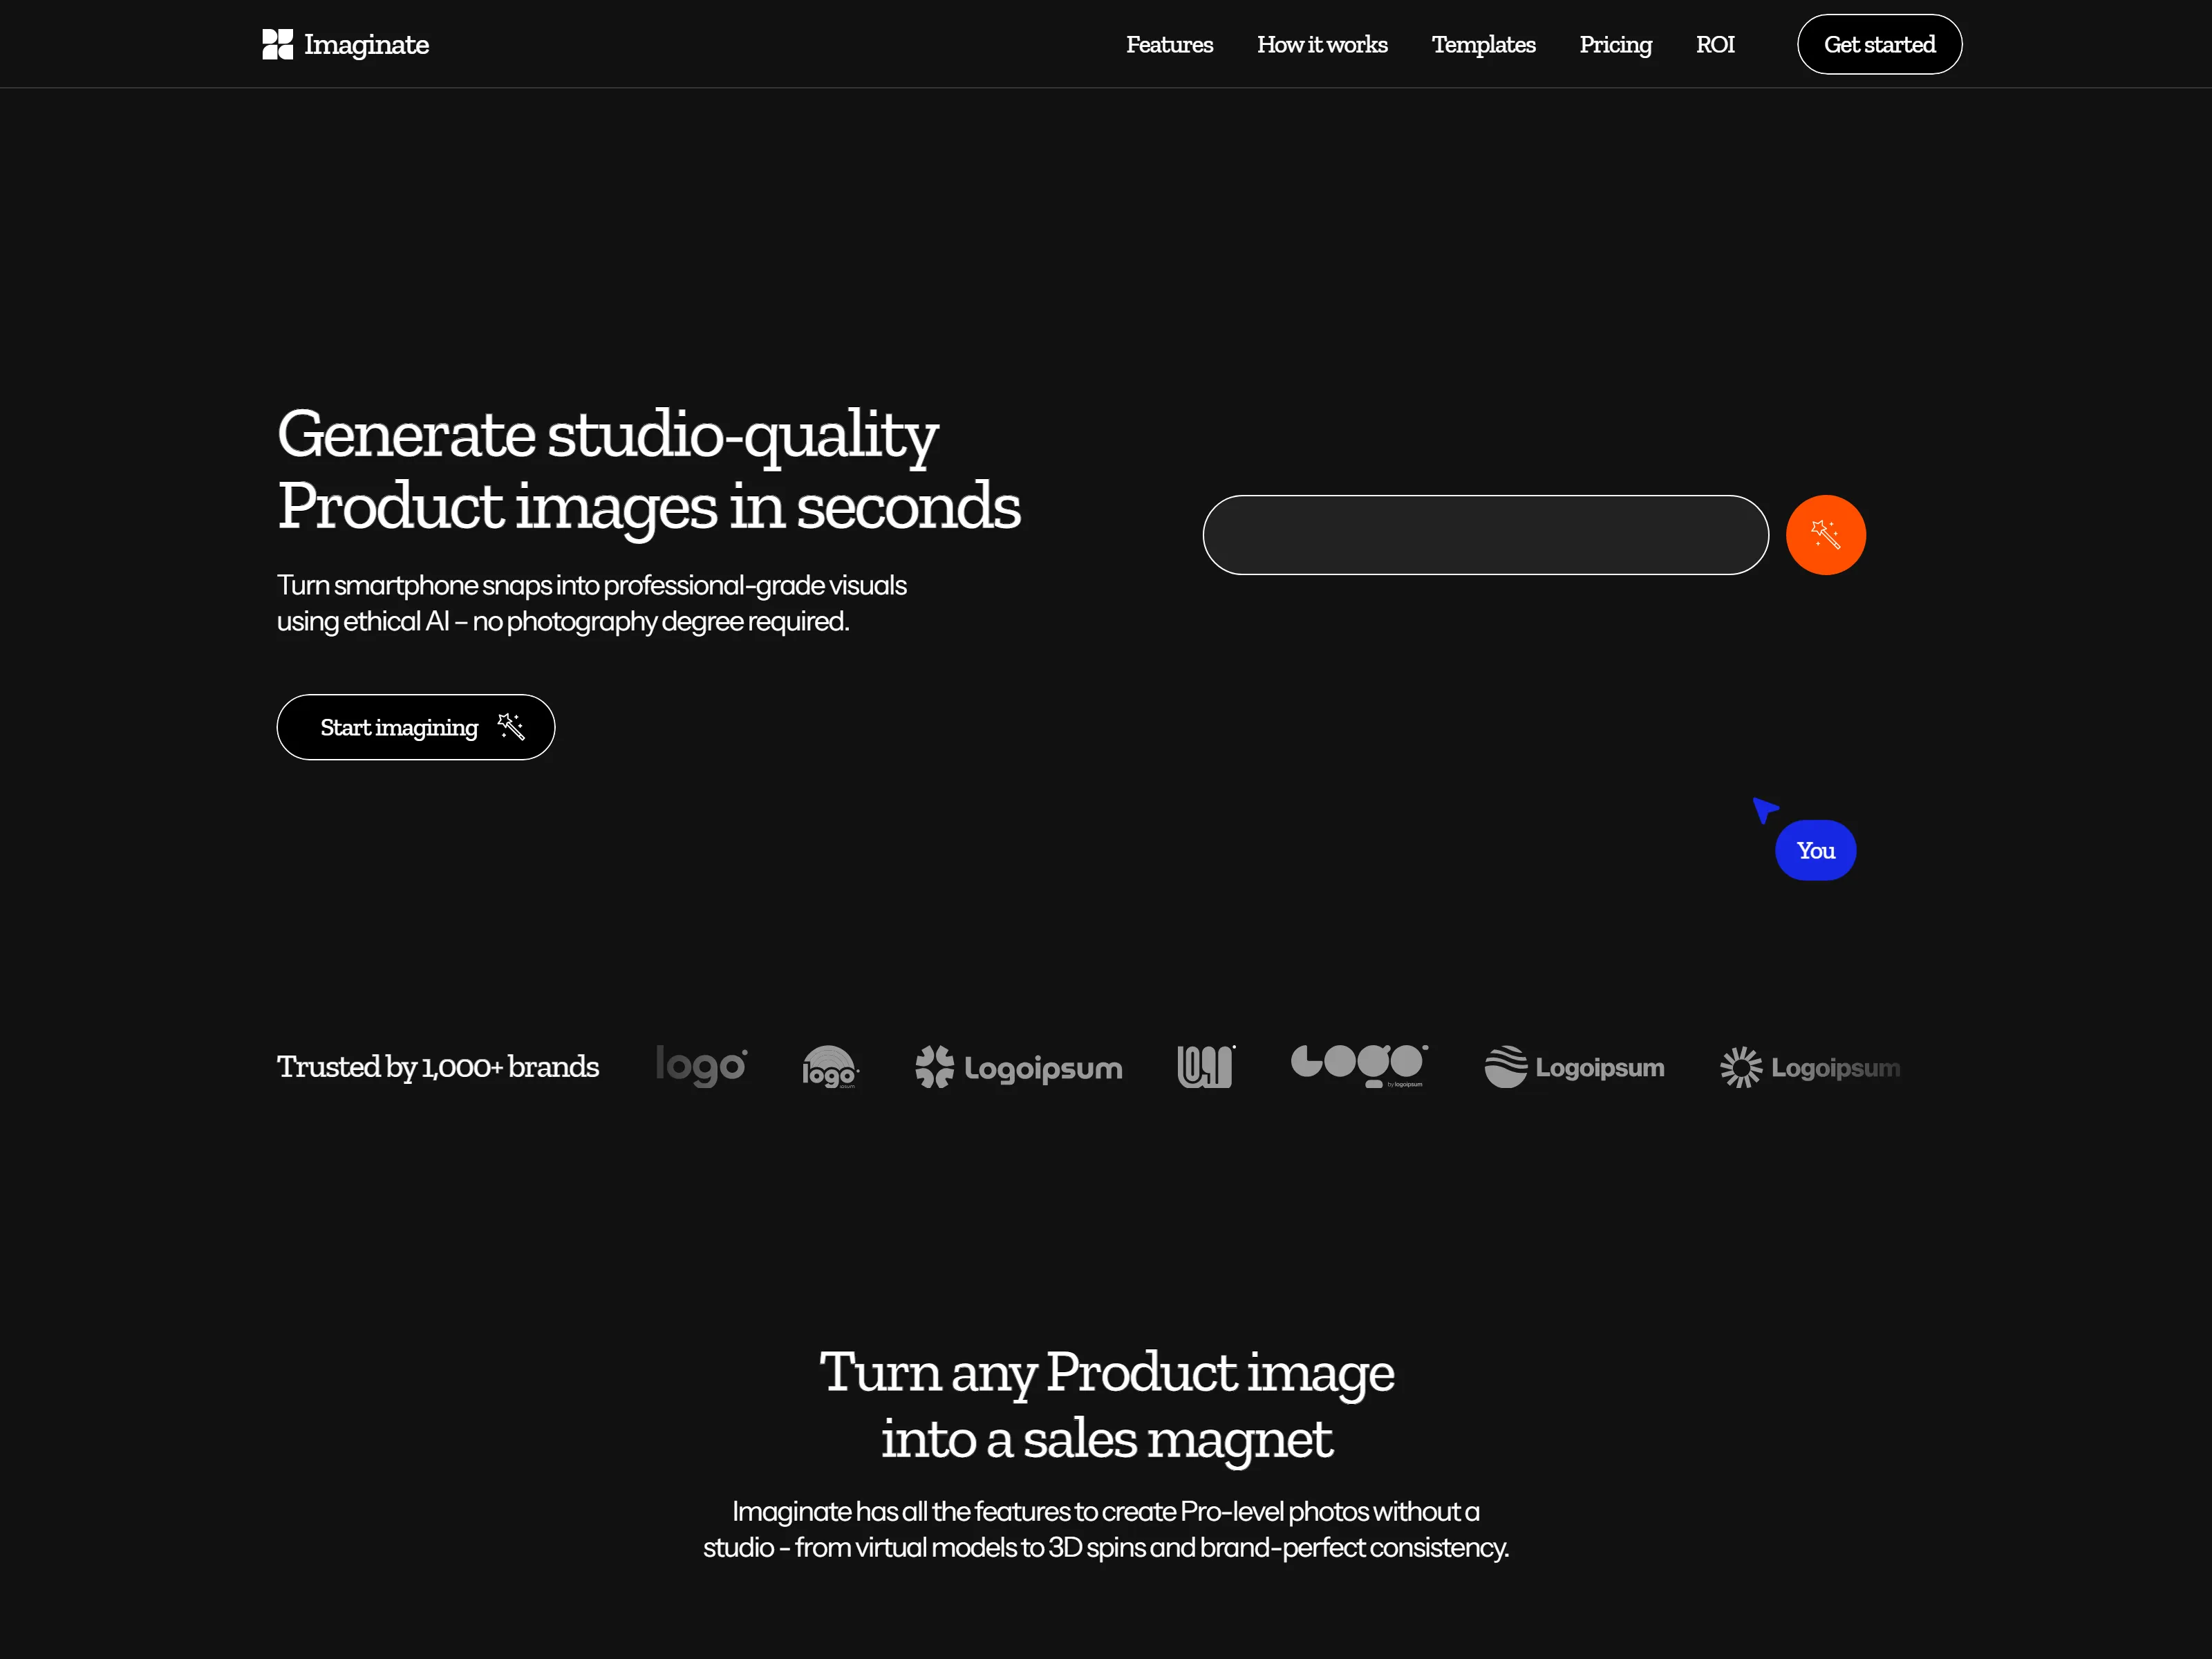Open the Templates nav item

click(x=1483, y=44)
